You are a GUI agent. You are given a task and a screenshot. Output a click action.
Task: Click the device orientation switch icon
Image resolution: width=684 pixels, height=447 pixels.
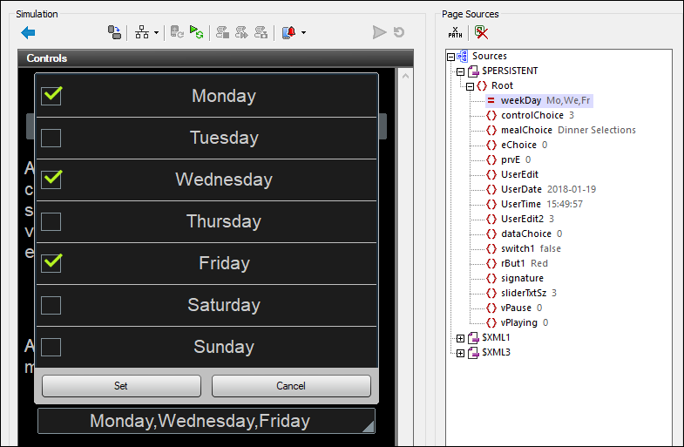[x=114, y=32]
